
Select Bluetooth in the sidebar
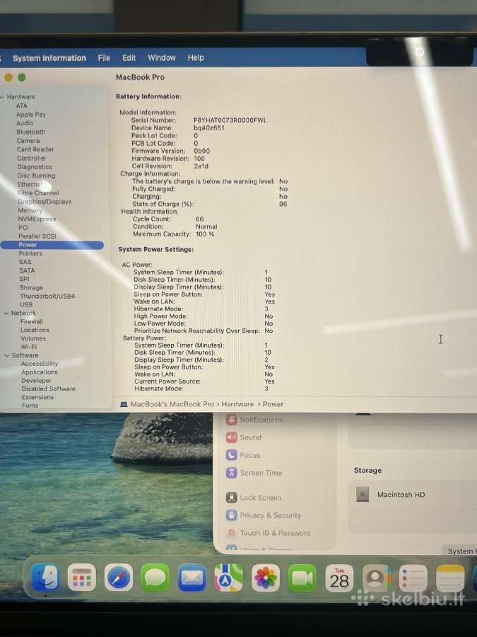coord(31,132)
